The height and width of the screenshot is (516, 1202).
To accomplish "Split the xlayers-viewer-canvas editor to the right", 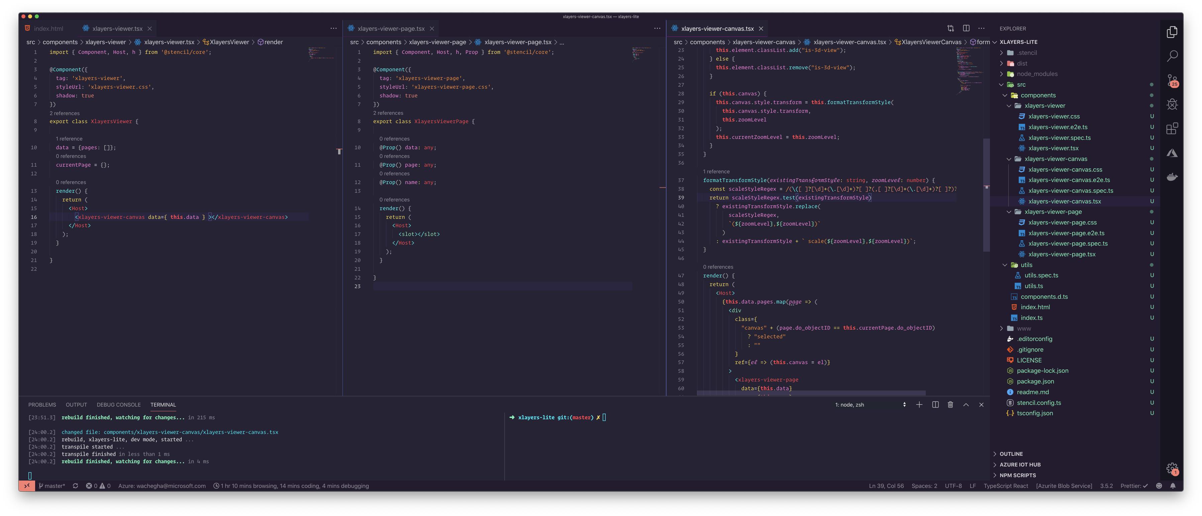I will (966, 28).
